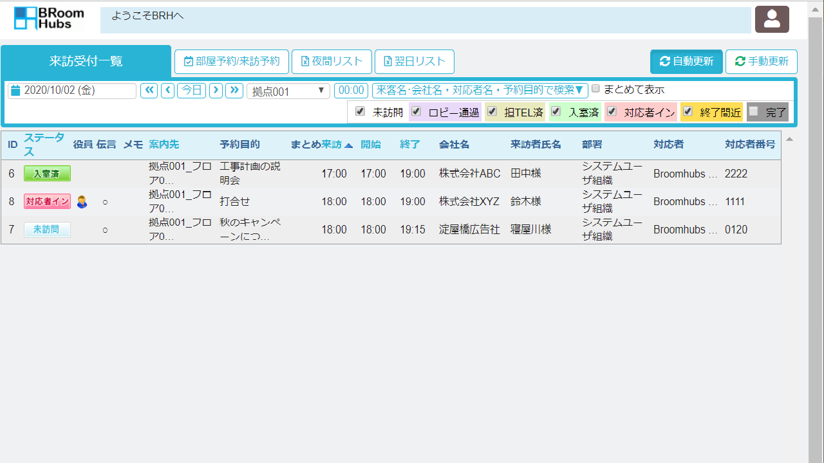The image size is (824, 463).
Task: Click the 対応者イン status badge for 鈴木様
Action: tap(47, 202)
